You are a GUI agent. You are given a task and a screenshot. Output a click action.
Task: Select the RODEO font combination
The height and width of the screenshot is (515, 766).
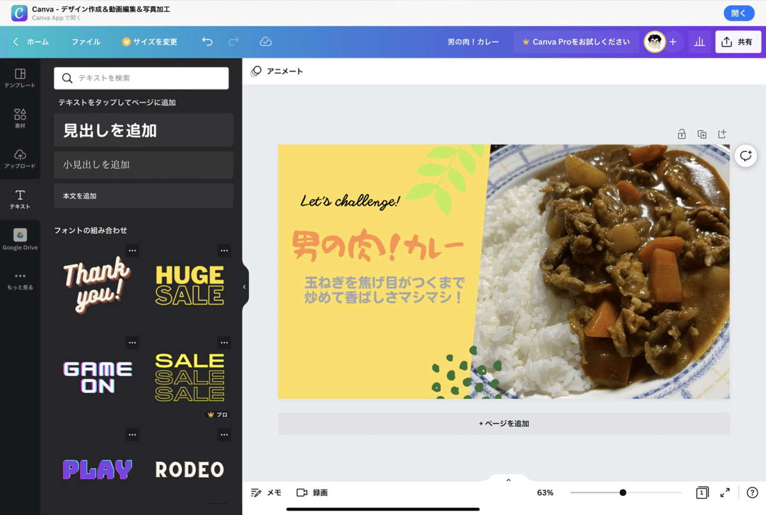(190, 469)
